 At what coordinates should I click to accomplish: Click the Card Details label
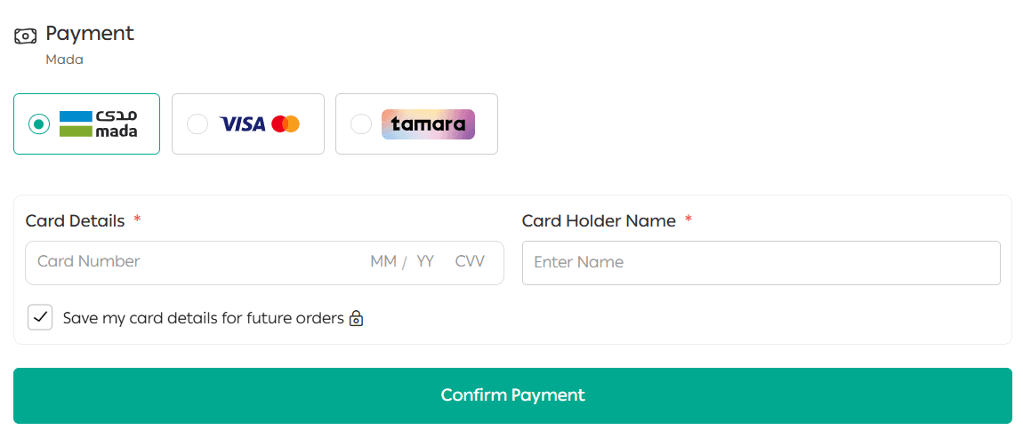(75, 221)
